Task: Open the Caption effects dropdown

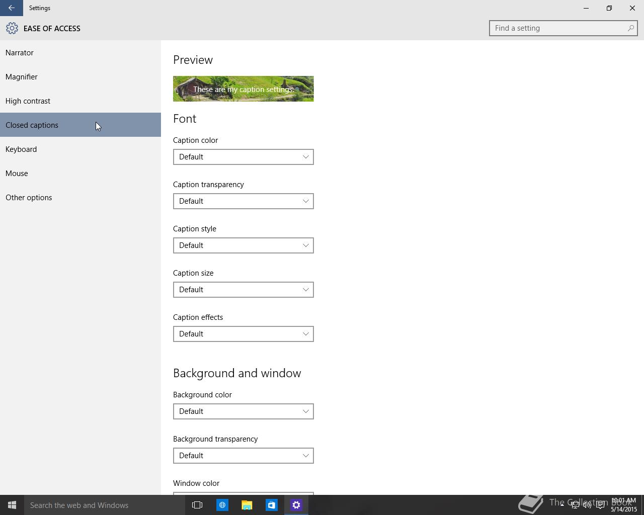Action: 244,334
